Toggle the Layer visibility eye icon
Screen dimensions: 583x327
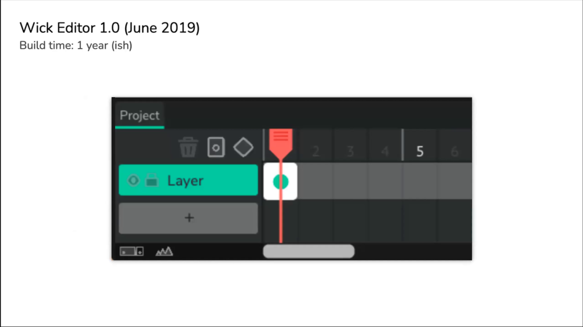pyautogui.click(x=133, y=181)
